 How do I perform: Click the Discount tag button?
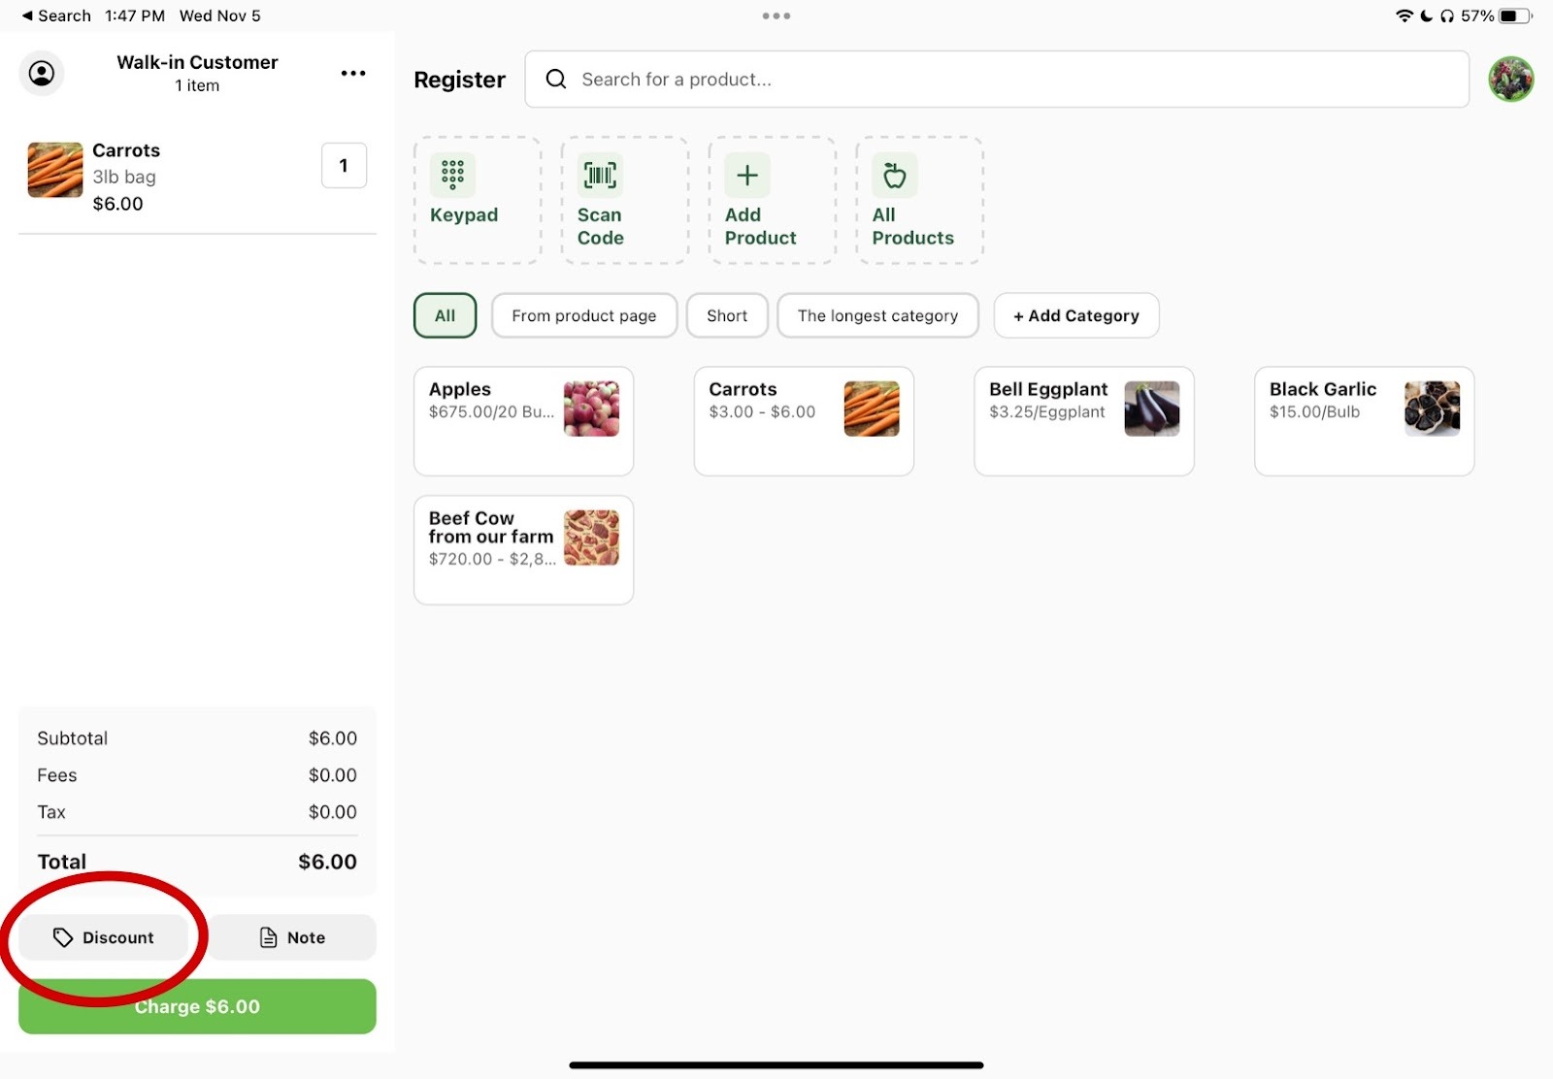[x=104, y=937]
